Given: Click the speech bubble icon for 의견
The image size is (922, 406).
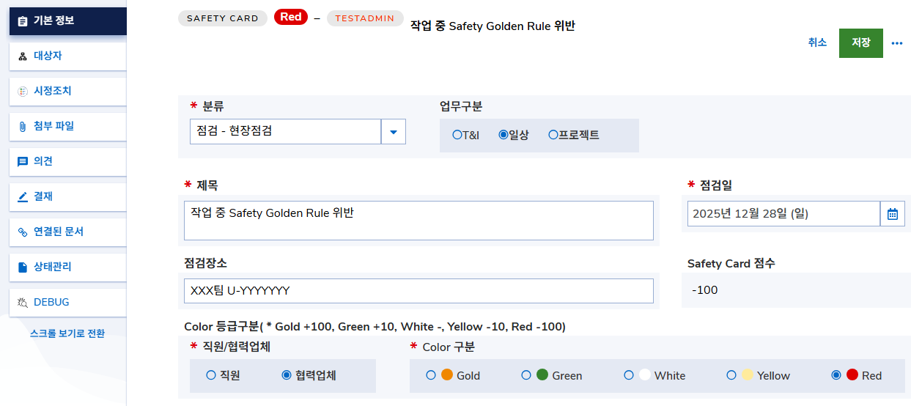Looking at the screenshot, I should coord(23,161).
